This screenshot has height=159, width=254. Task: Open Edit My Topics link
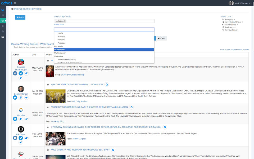click(x=59, y=24)
